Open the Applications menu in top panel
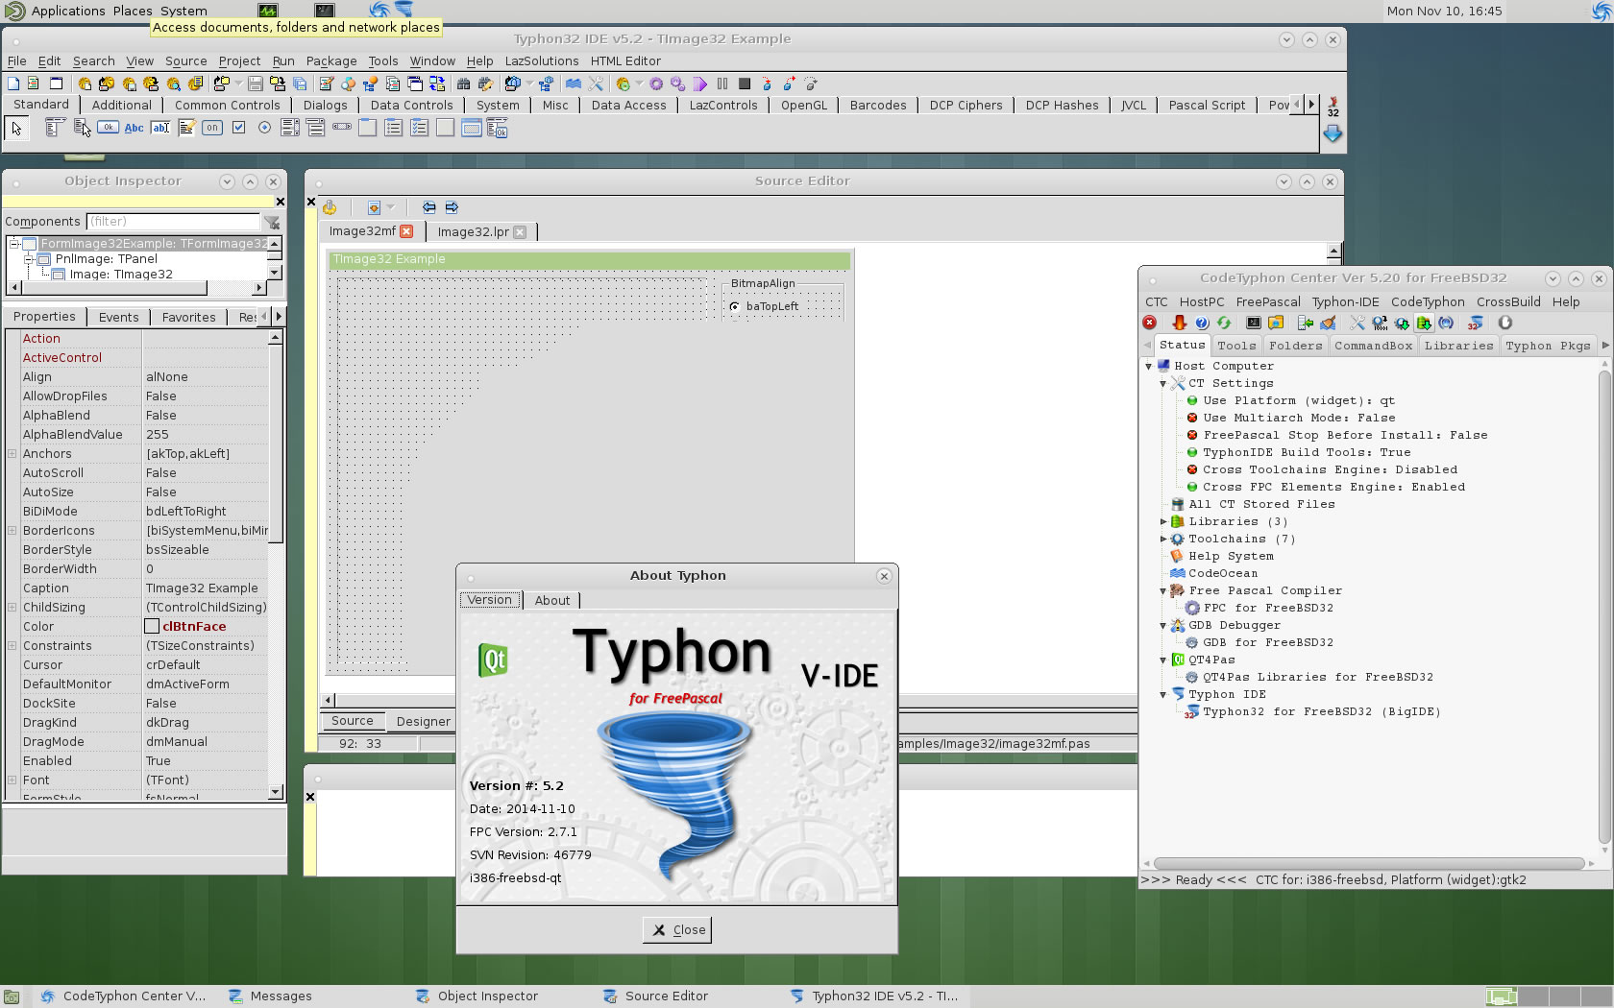Image resolution: width=1614 pixels, height=1008 pixels. pyautogui.click(x=67, y=11)
